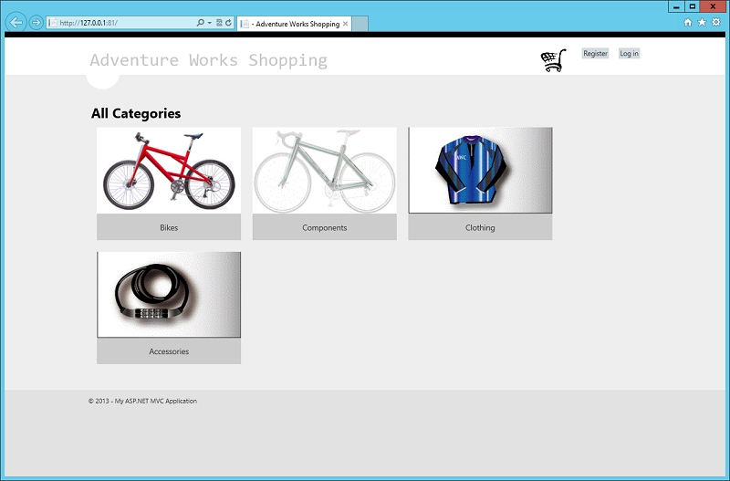Click the browser Forward arrow
Screen dimensions: 730x481
(x=36, y=22)
